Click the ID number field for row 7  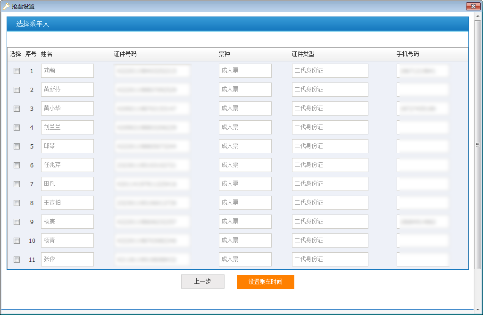152,184
